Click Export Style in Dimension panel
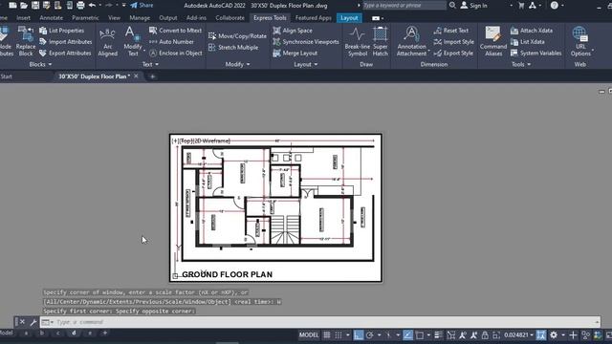This screenshot has width=612, height=344. pos(453,54)
